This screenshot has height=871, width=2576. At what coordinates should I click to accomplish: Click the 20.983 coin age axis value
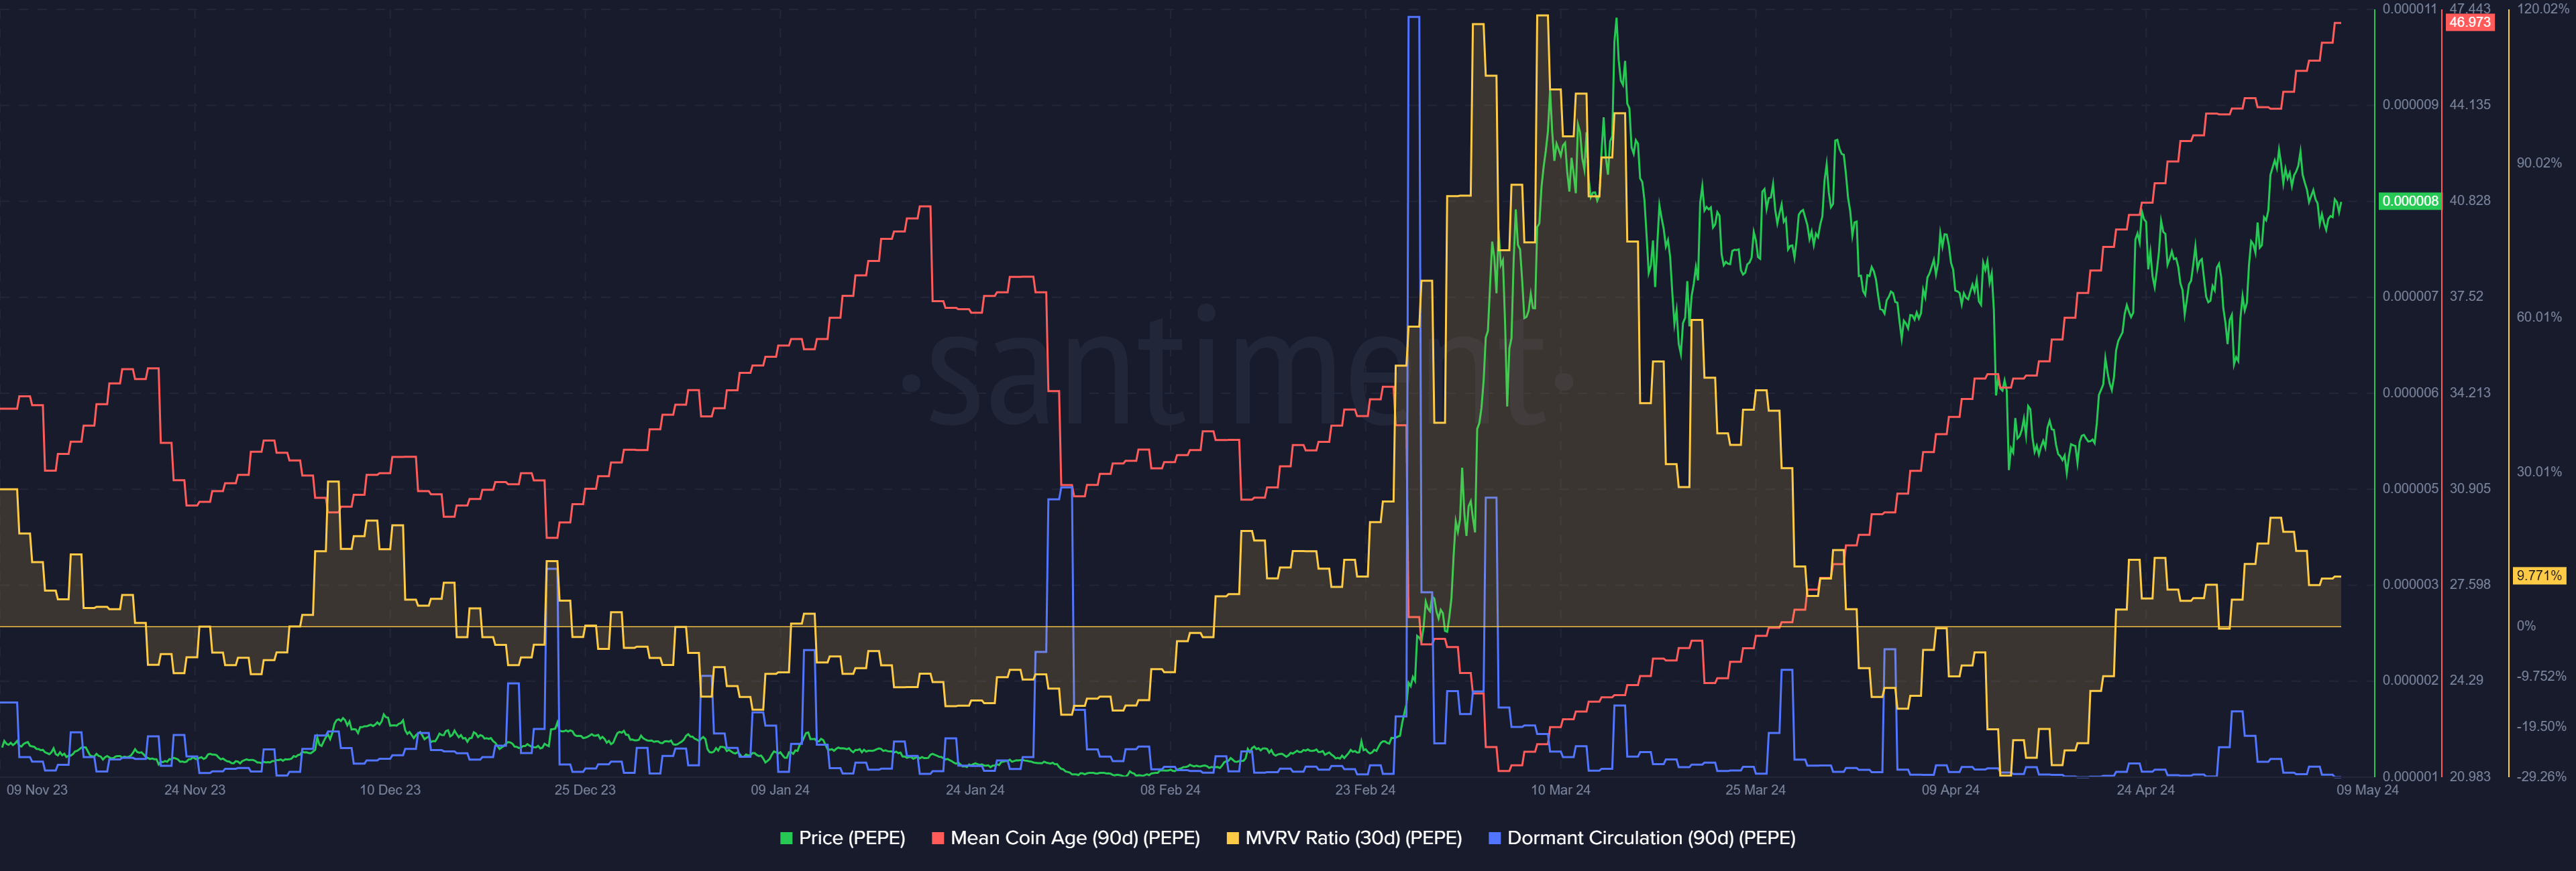pos(2470,776)
